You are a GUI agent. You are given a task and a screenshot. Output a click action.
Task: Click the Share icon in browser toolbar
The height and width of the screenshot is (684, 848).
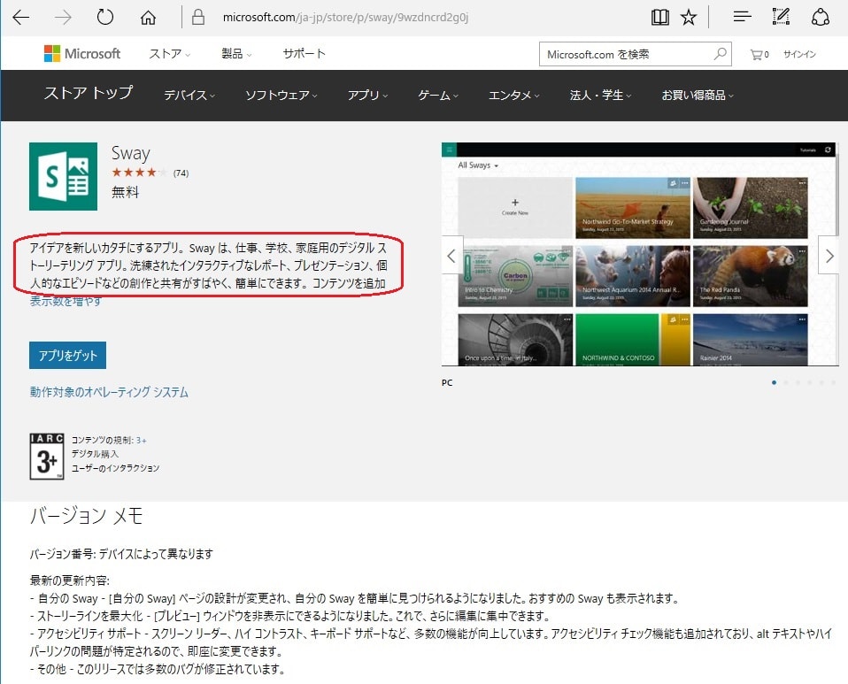821,17
